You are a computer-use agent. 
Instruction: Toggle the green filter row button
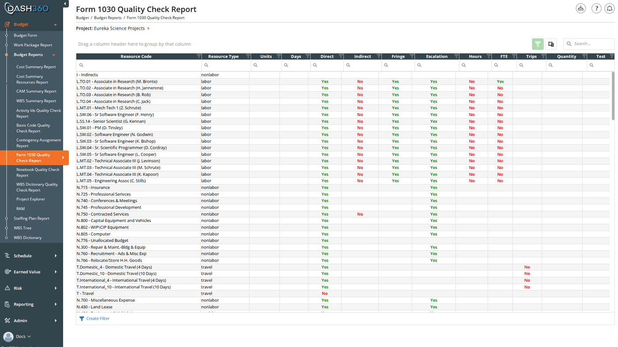tap(538, 44)
